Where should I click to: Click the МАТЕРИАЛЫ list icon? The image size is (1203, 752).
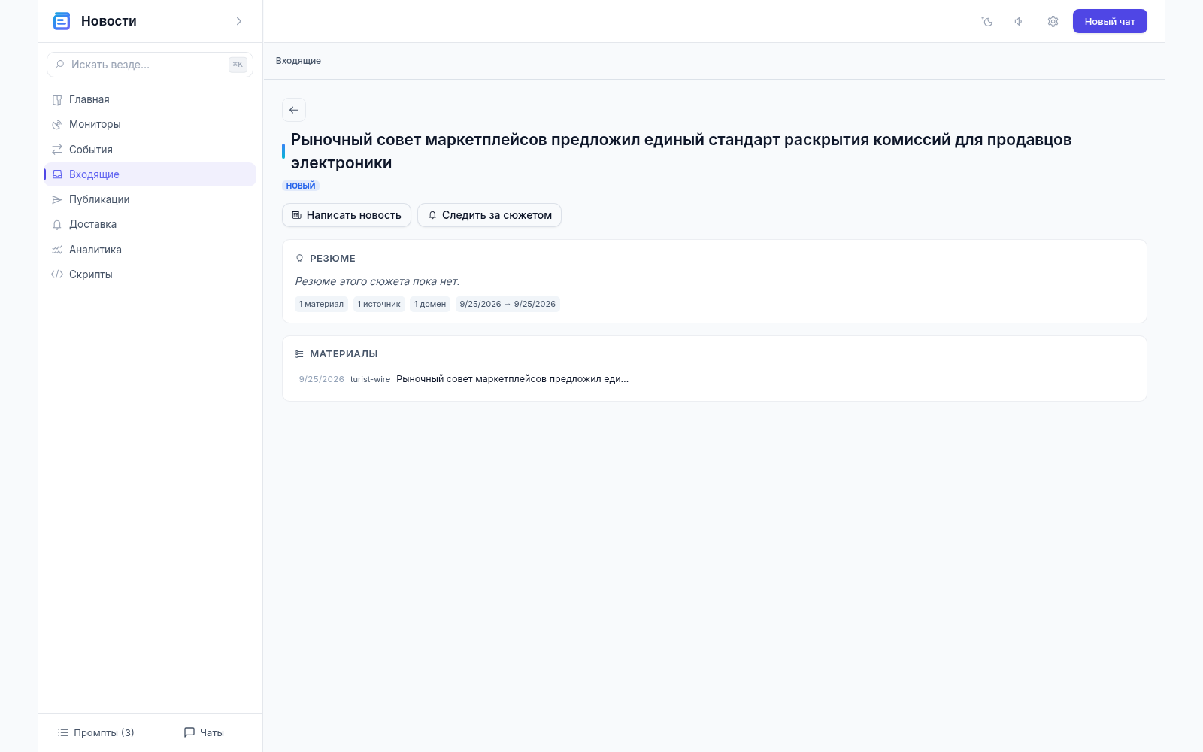300,354
